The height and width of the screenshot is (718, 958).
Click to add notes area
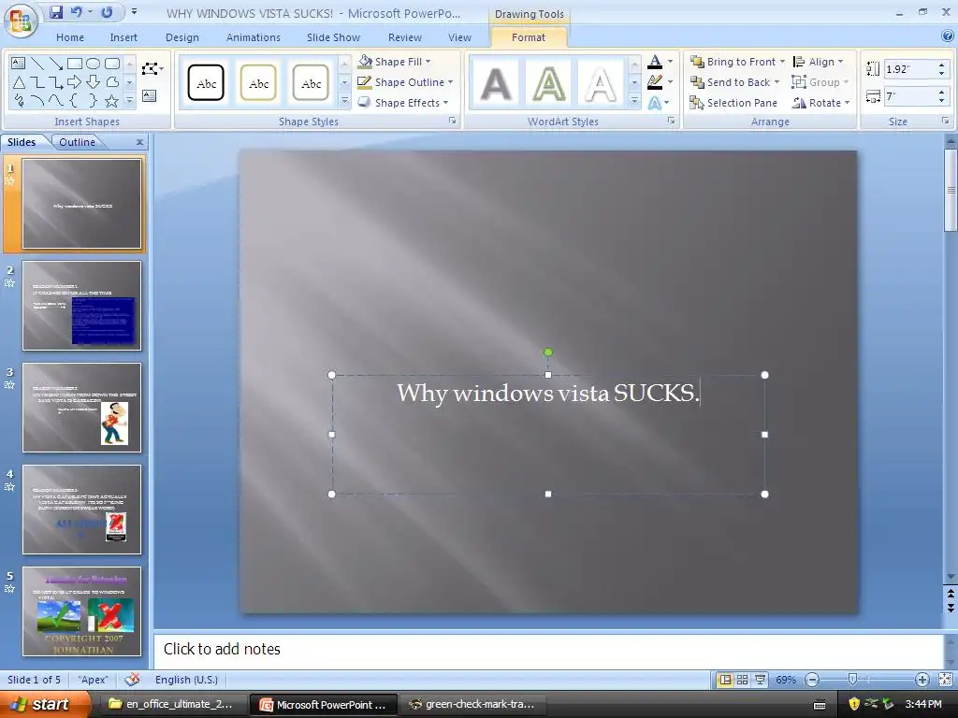click(548, 650)
